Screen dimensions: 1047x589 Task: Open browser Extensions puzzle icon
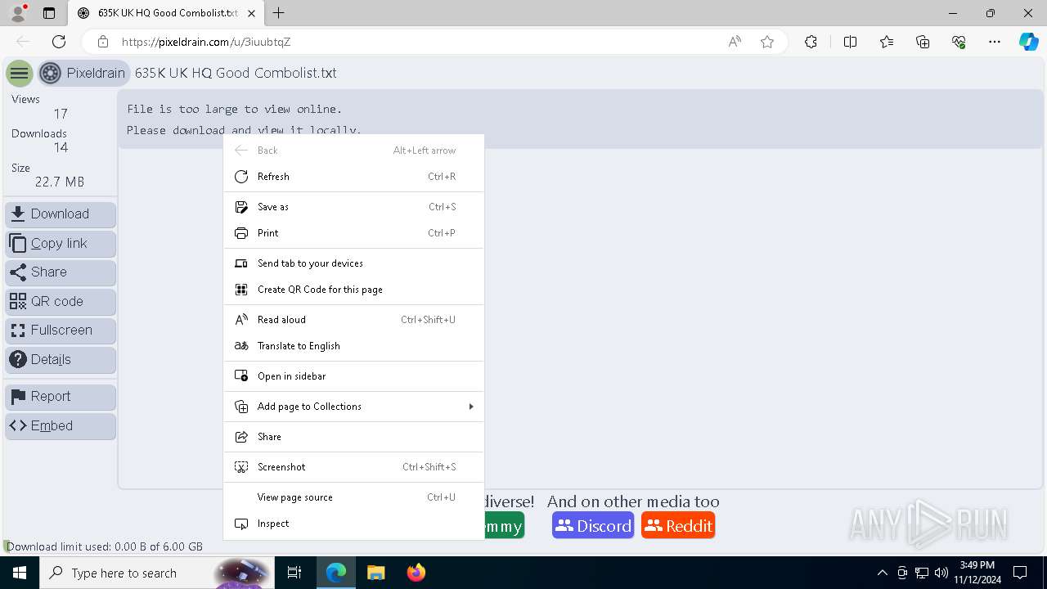[x=811, y=42]
